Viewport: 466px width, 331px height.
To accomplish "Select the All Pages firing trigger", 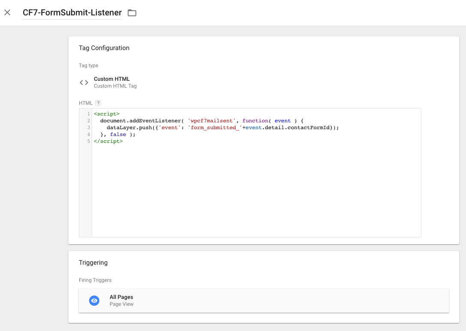I will click(121, 297).
